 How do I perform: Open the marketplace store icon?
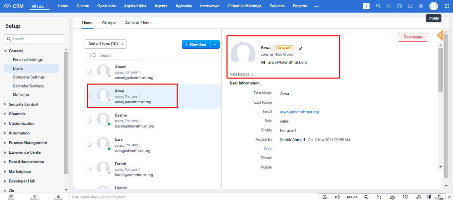coord(410,6)
